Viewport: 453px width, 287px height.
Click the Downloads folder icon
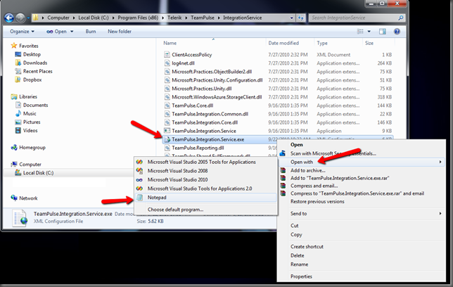(18, 63)
